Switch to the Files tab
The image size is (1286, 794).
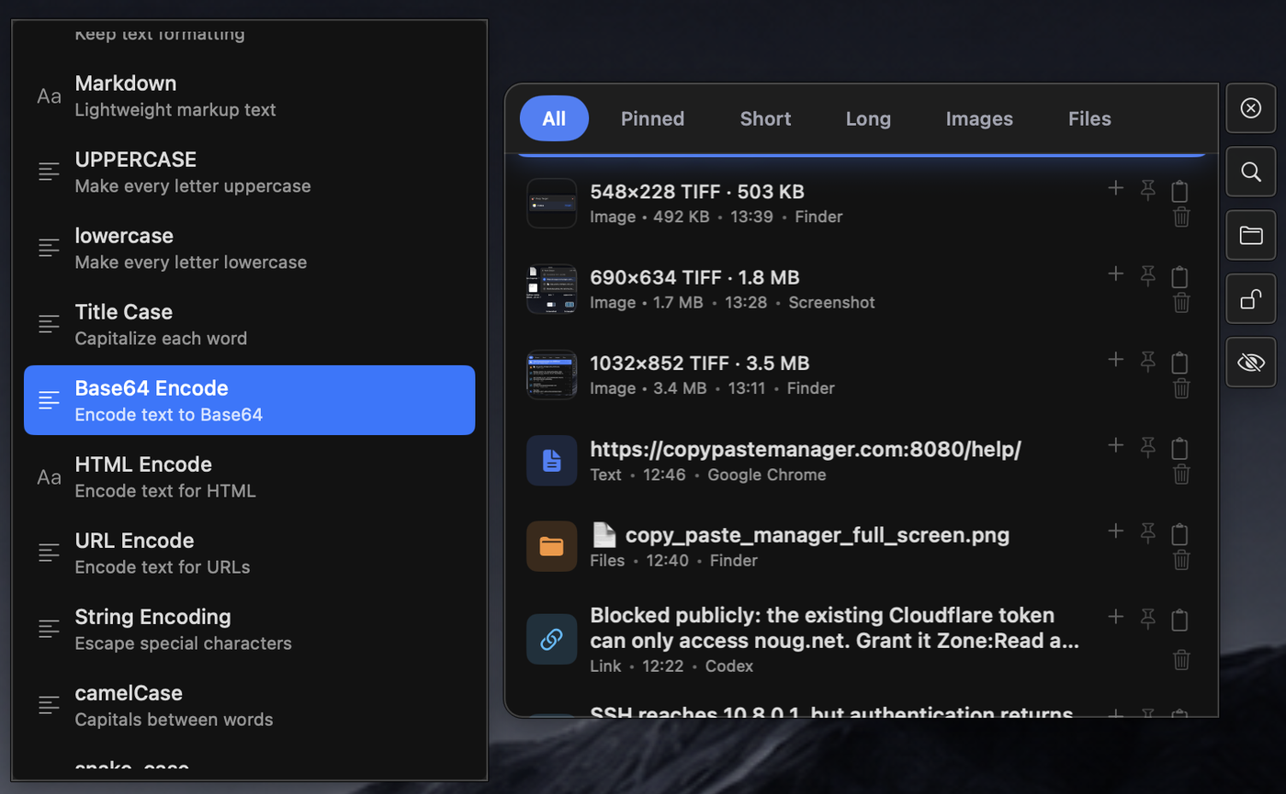point(1089,118)
